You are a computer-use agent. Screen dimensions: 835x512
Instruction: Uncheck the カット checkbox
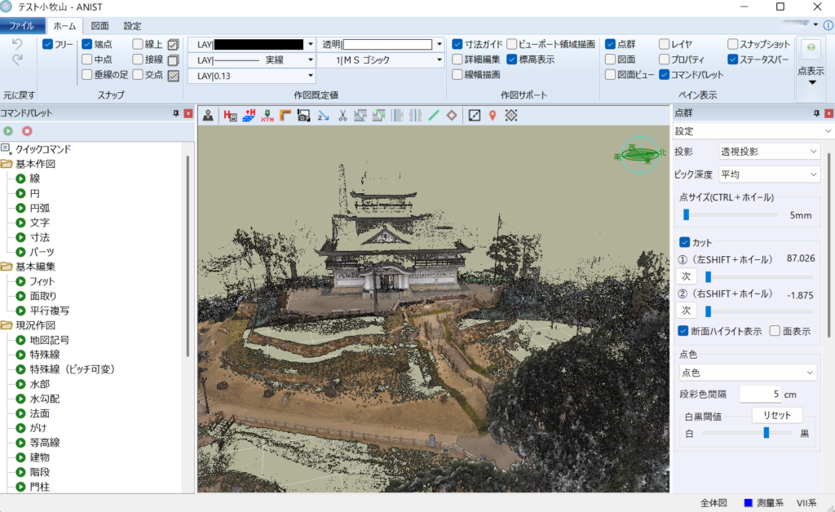pos(684,242)
